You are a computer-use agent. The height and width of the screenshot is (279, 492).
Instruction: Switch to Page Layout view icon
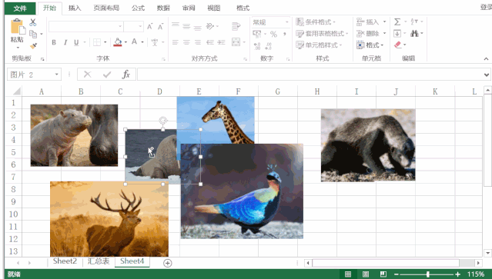click(x=366, y=274)
